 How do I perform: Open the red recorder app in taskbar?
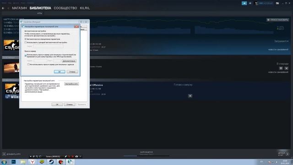[x=61, y=162]
